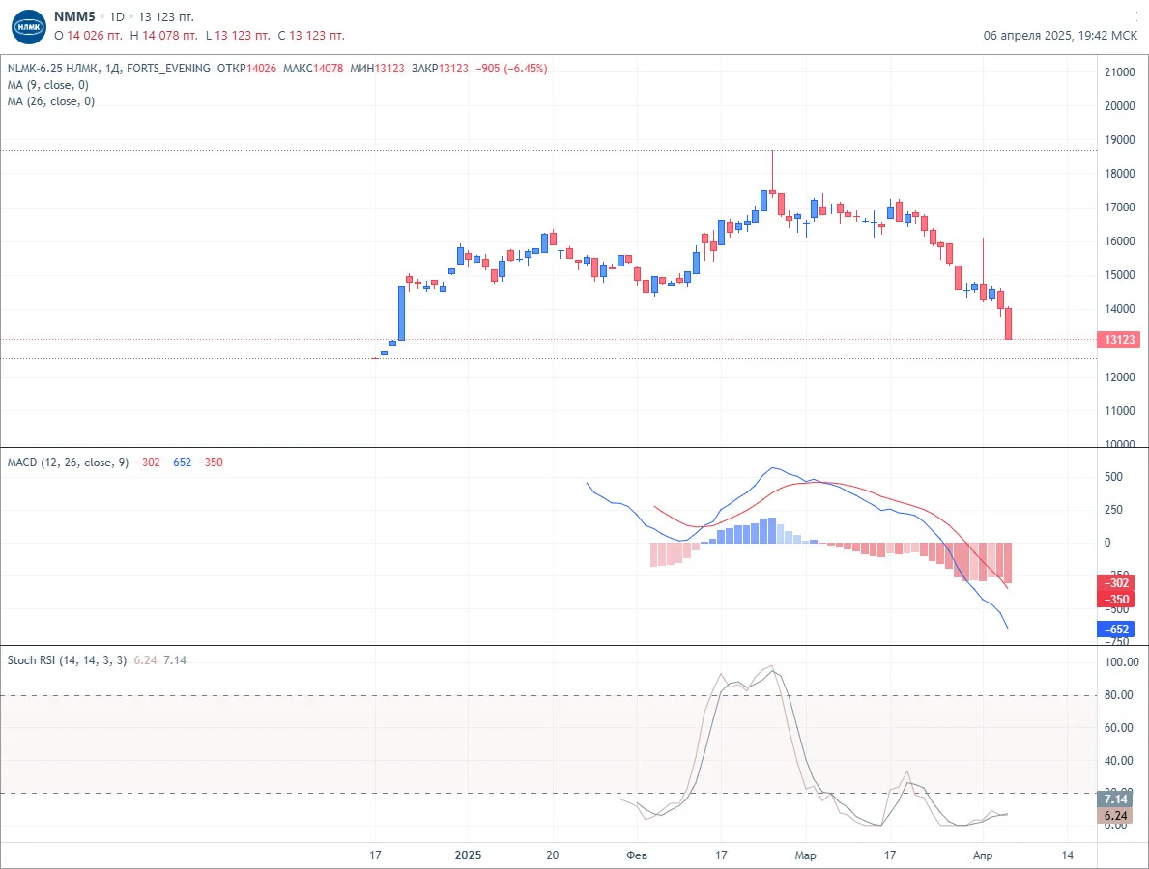1149x869 pixels.
Task: Click the MA (9, close, 0) legend
Action: pyautogui.click(x=48, y=85)
